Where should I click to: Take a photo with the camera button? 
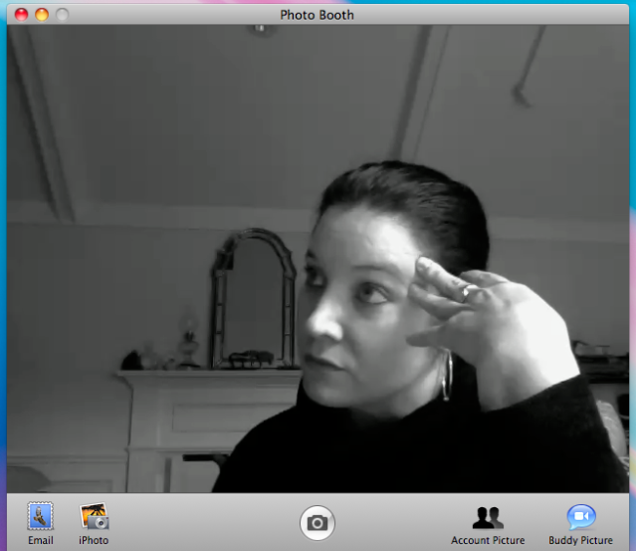318,523
